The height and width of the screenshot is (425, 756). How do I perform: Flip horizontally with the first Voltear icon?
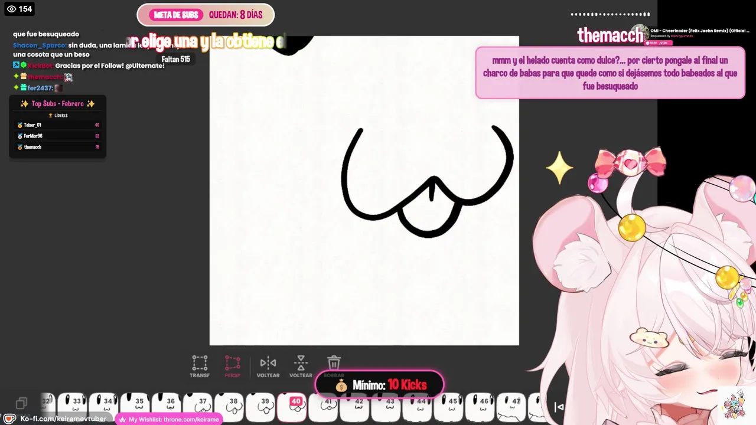268,366
